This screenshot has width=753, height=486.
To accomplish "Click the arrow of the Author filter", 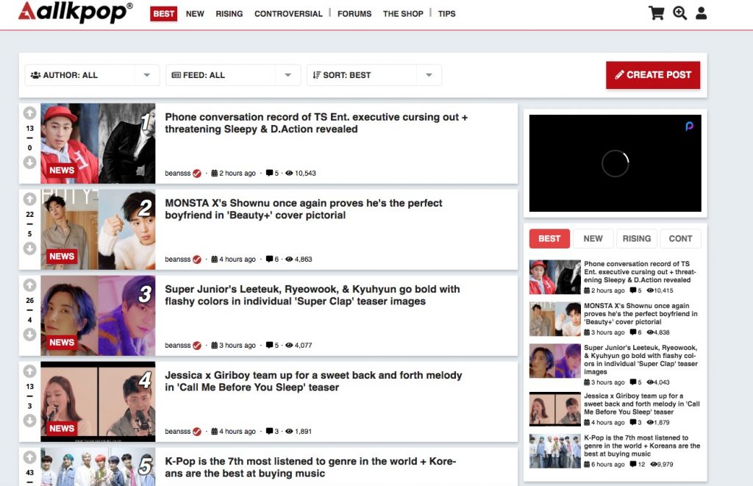I will (147, 75).
